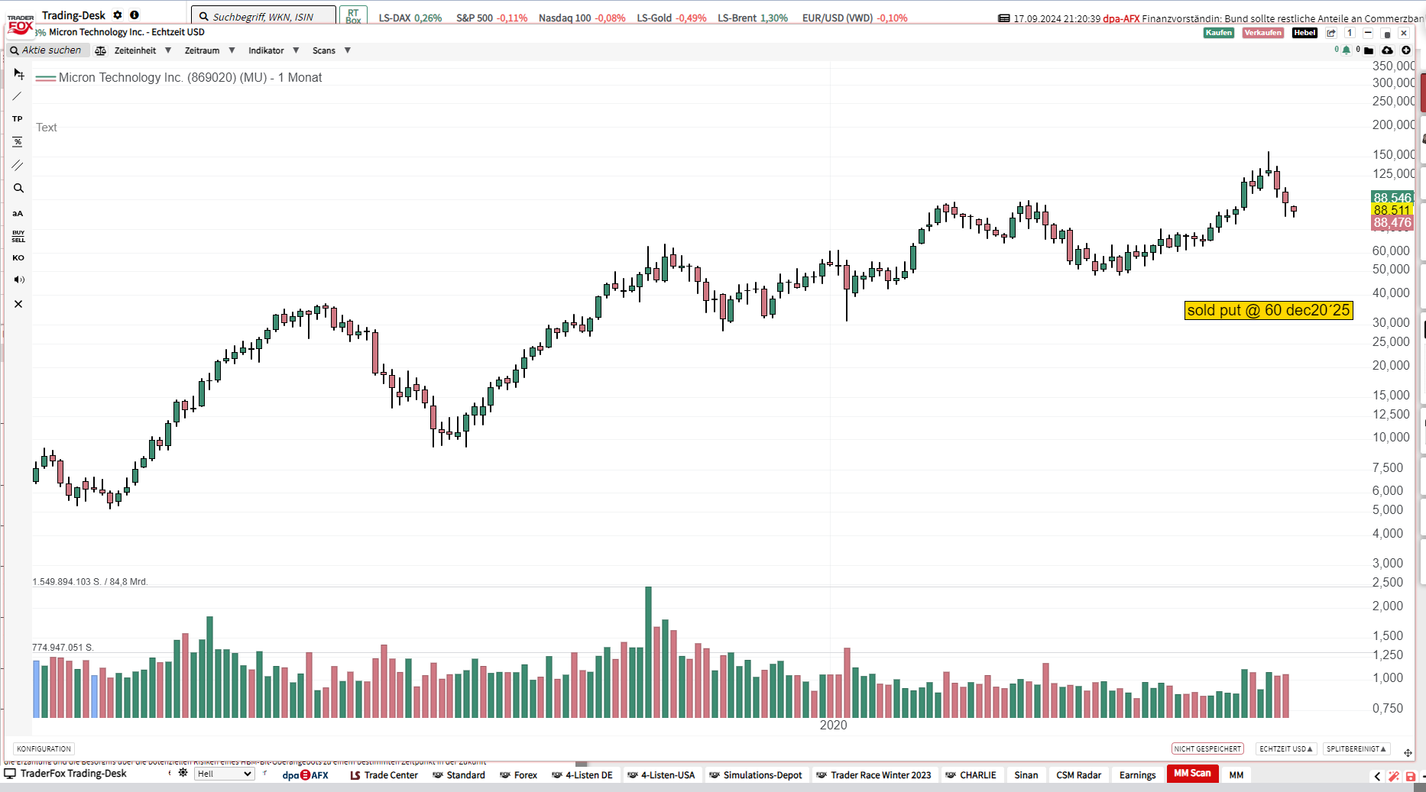Activate the chart zoom magnifier tool
The height and width of the screenshot is (792, 1426).
point(18,188)
